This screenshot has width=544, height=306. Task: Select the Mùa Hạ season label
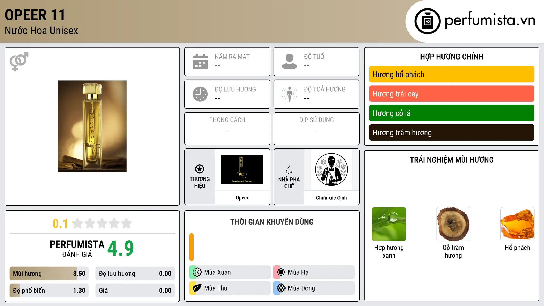click(298, 272)
